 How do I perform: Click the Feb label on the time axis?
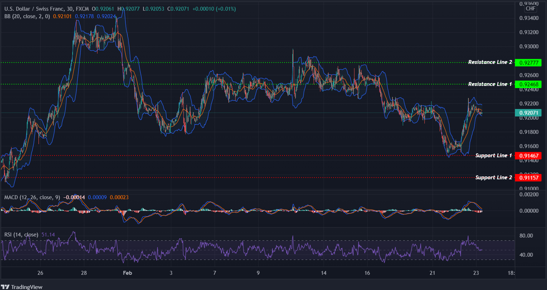click(x=128, y=273)
